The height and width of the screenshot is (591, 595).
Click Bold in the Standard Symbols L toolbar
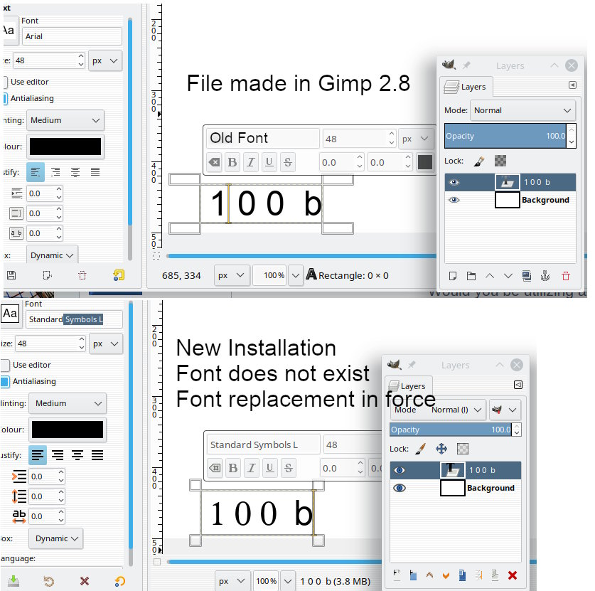[x=233, y=468]
